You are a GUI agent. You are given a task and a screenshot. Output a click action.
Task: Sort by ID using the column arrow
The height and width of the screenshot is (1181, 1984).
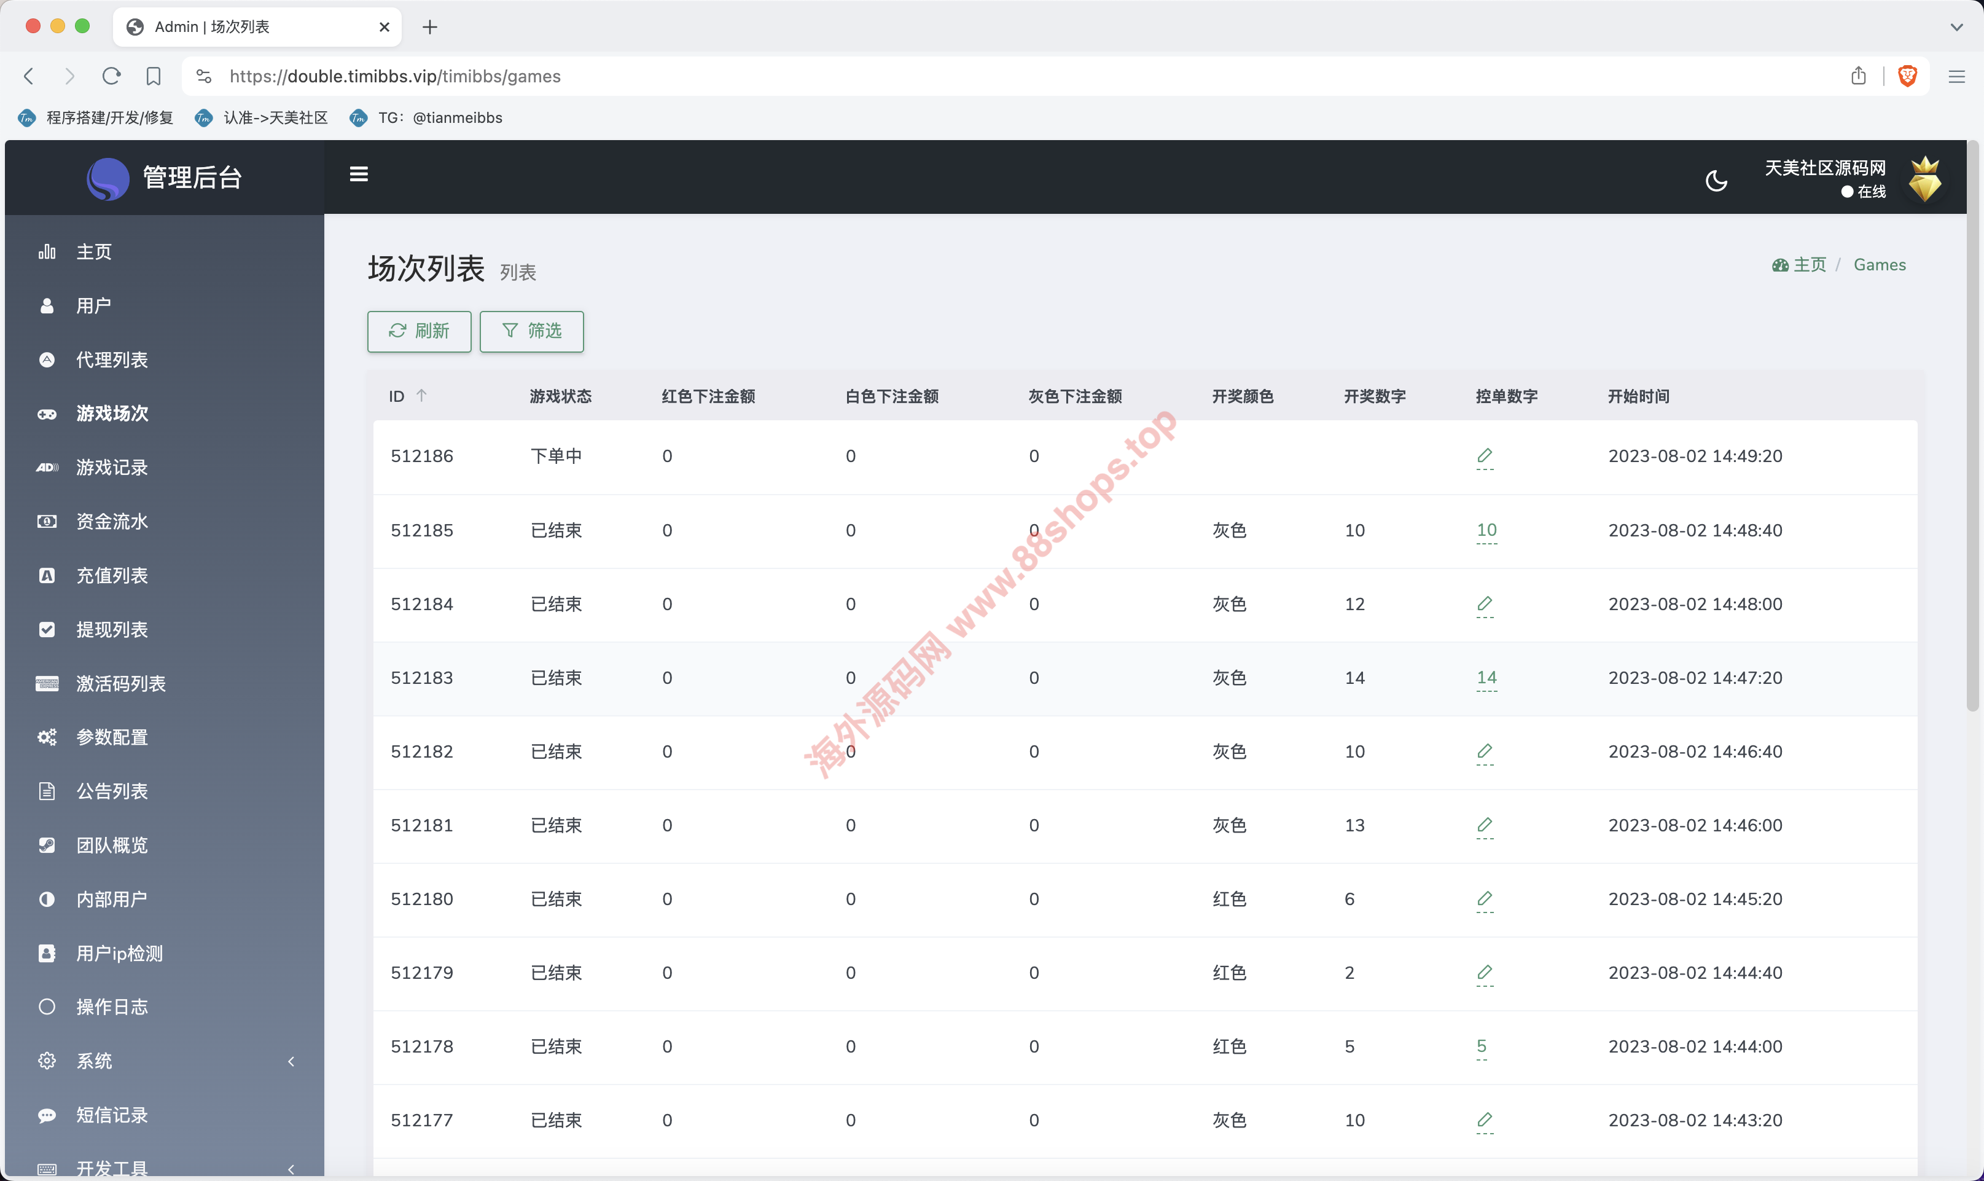[421, 396]
